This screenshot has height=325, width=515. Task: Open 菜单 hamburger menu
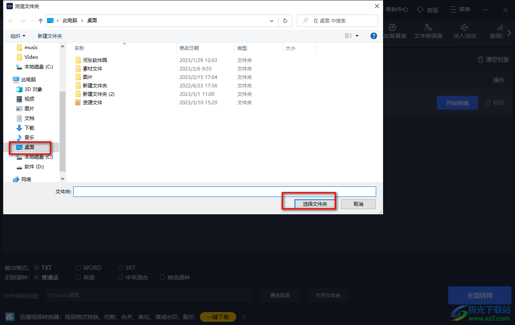pyautogui.click(x=460, y=9)
